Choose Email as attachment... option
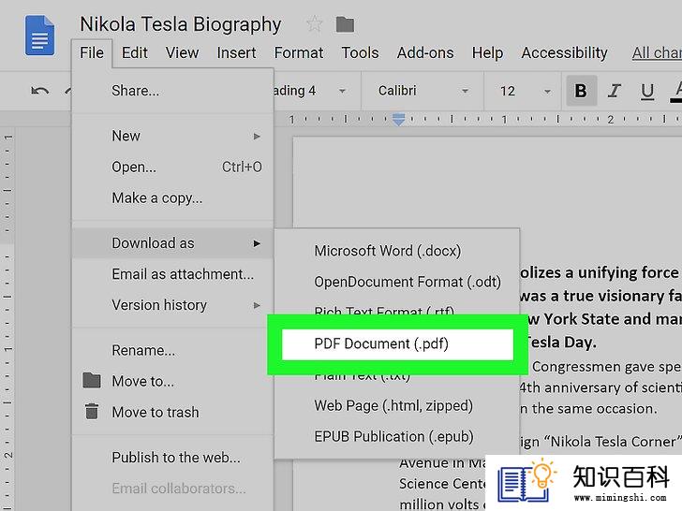This screenshot has height=511, width=682. (172, 274)
